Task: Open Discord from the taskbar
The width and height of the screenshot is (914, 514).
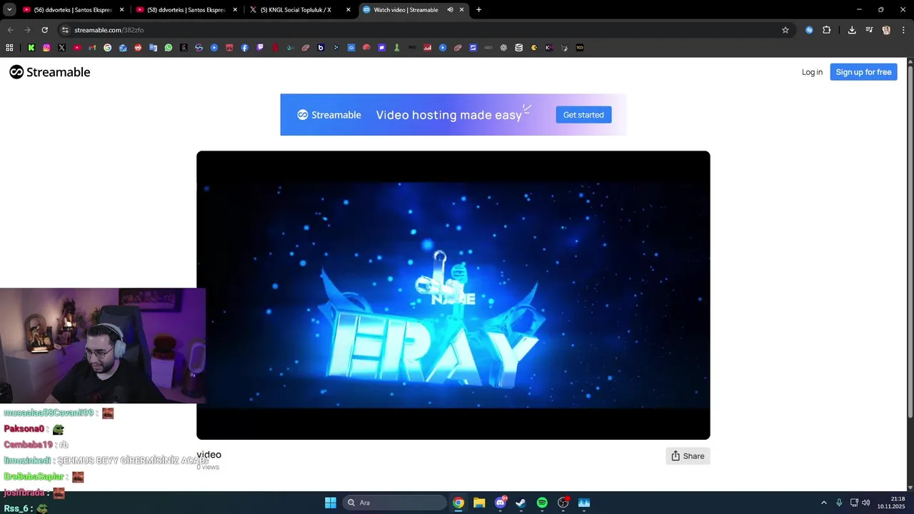Action: (x=501, y=503)
